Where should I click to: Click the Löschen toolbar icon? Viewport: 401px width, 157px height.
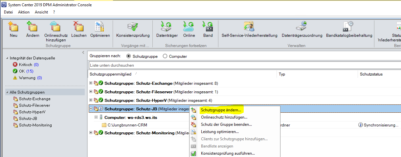(x=79, y=26)
